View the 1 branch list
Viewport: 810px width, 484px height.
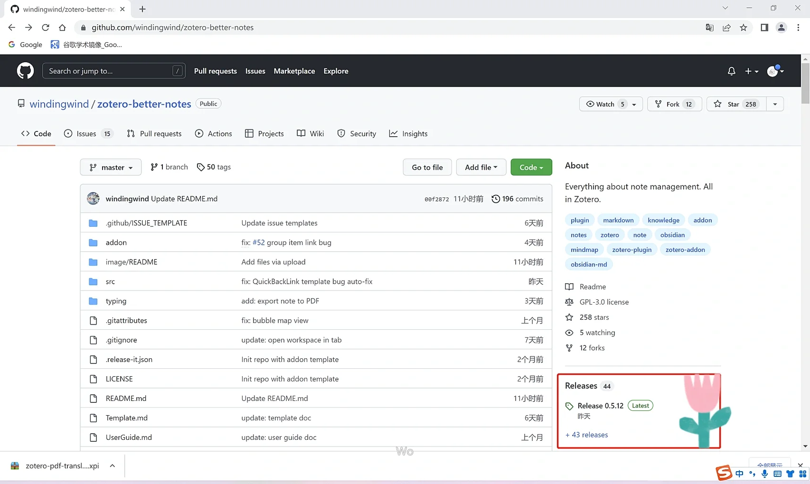[x=169, y=167]
